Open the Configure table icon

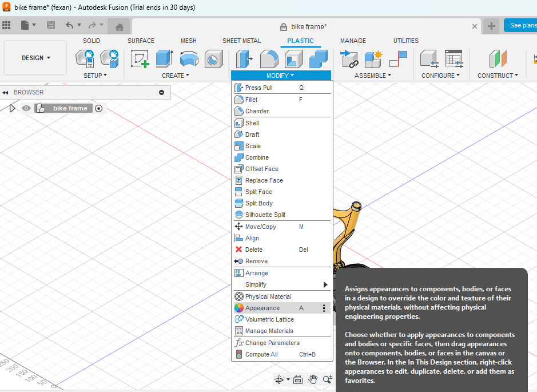point(454,58)
